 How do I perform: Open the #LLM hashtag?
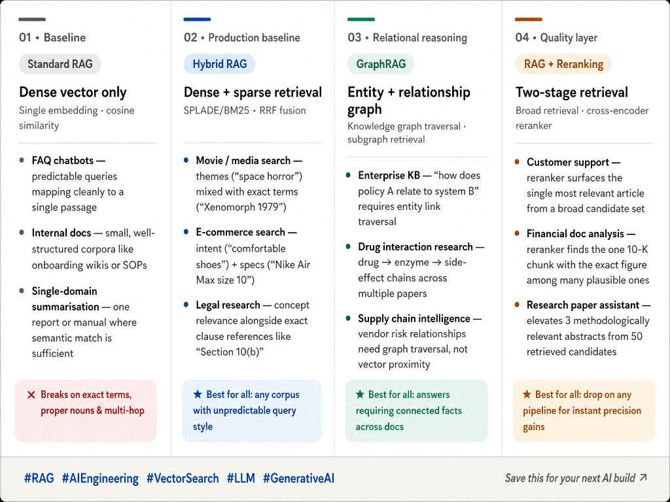[x=241, y=478]
